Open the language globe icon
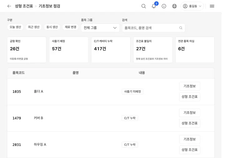This screenshot has height=158, width=225. click(x=174, y=6)
